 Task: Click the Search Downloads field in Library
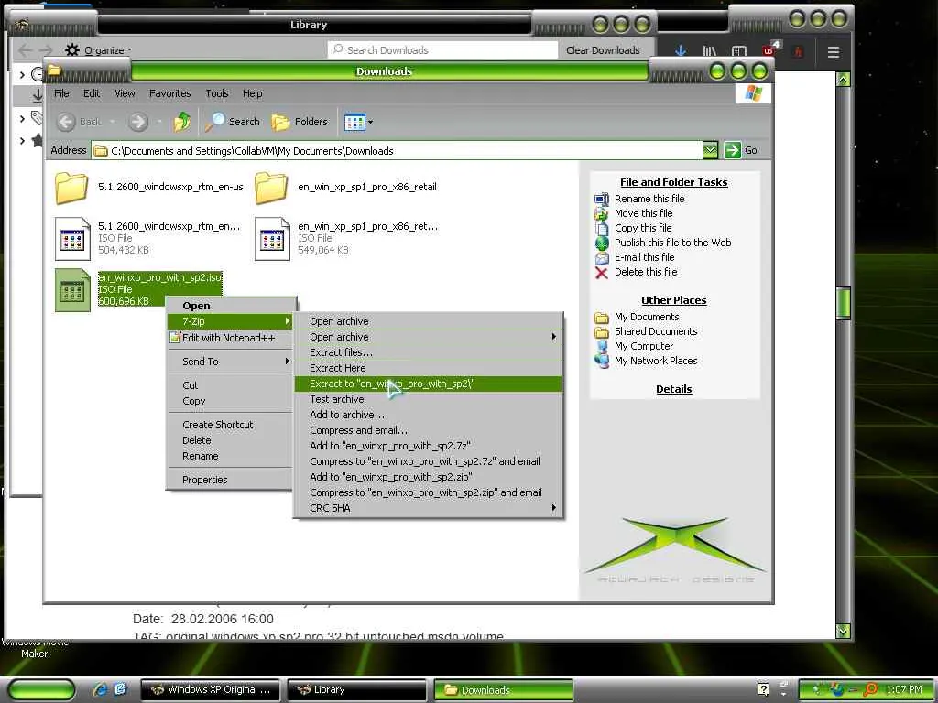pyautogui.click(x=442, y=50)
